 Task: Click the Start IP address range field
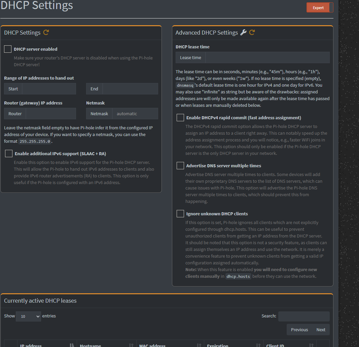click(x=49, y=89)
